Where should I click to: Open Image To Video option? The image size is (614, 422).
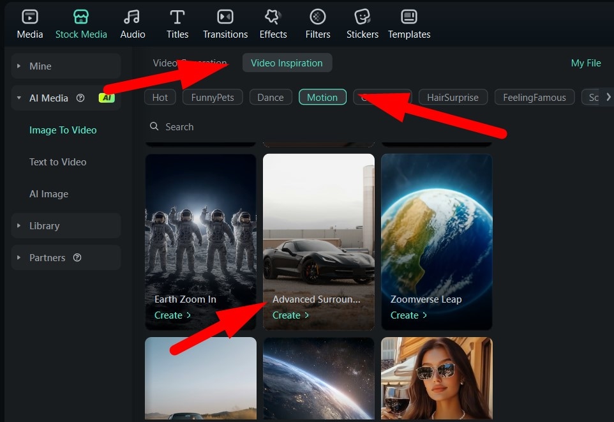(x=63, y=130)
